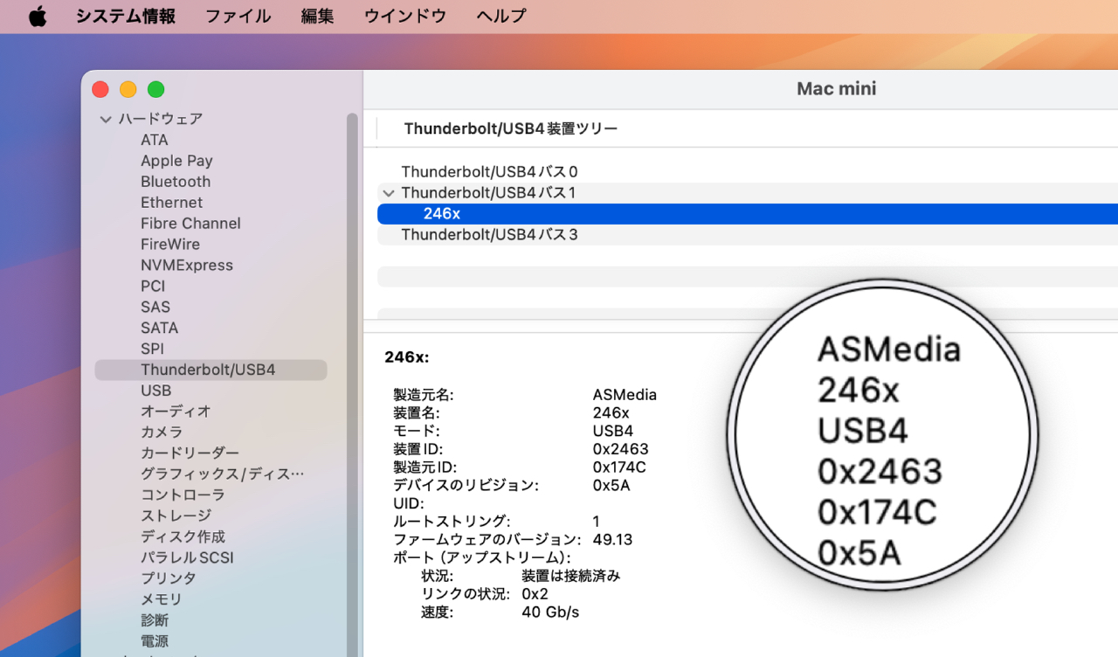
Task: Select SATA in the sidebar
Action: [x=159, y=328]
